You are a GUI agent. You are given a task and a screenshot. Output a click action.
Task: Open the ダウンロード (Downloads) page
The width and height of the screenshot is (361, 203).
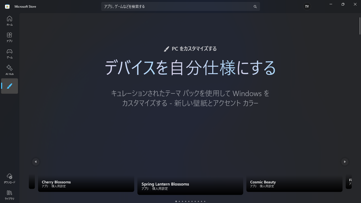pyautogui.click(x=10, y=178)
